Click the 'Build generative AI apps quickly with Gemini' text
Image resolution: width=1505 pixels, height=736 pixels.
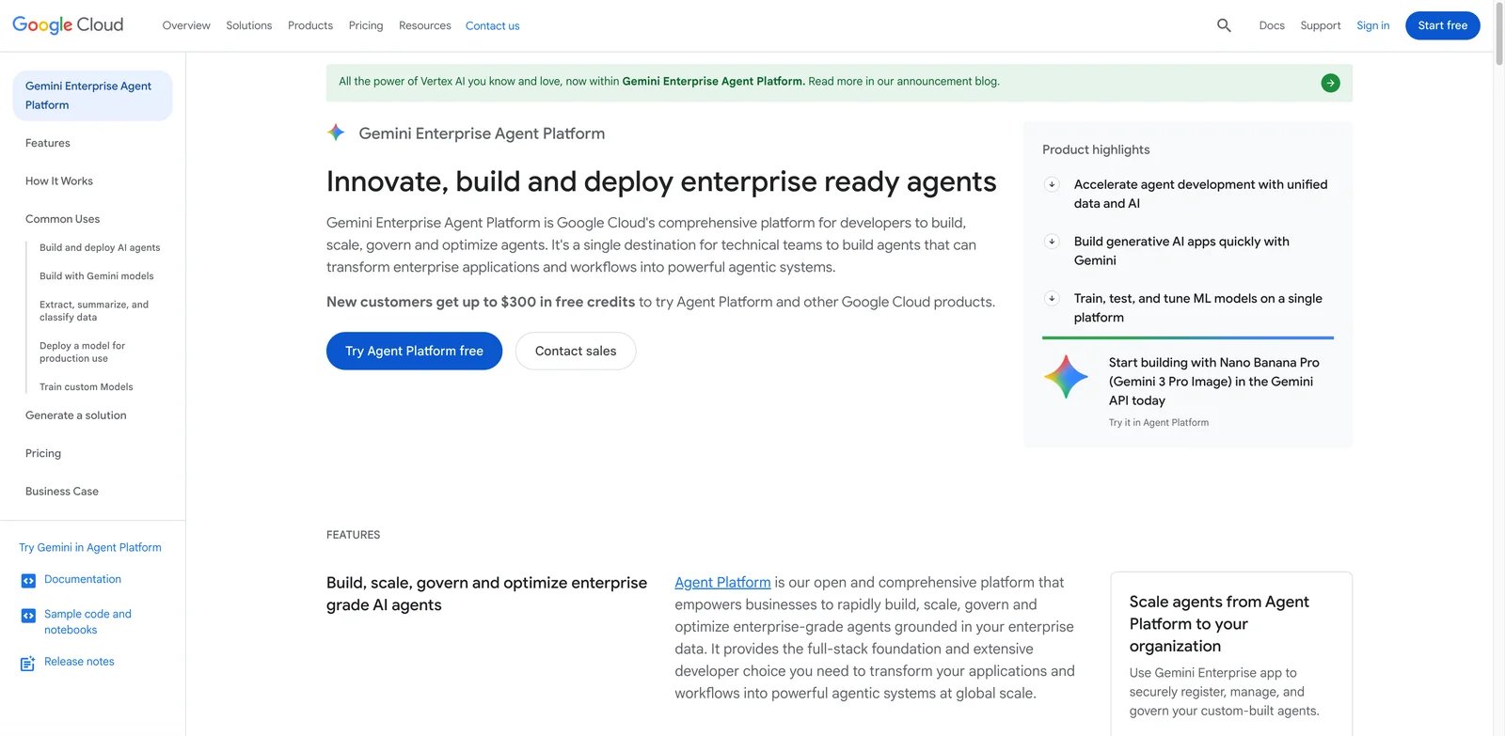click(1181, 251)
